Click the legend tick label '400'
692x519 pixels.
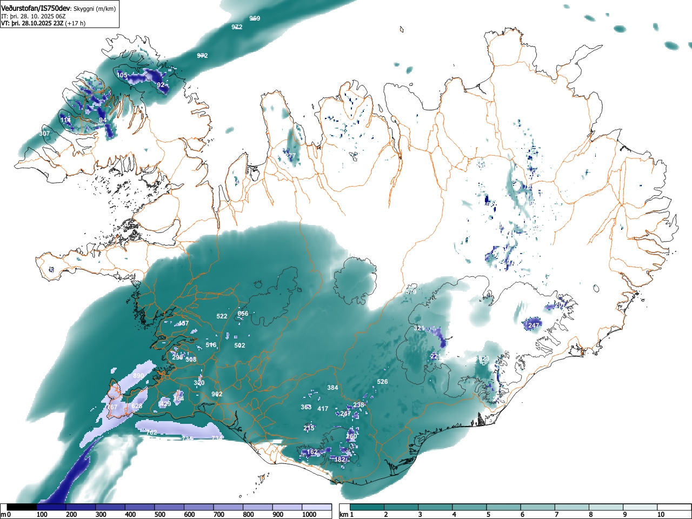tap(130, 515)
